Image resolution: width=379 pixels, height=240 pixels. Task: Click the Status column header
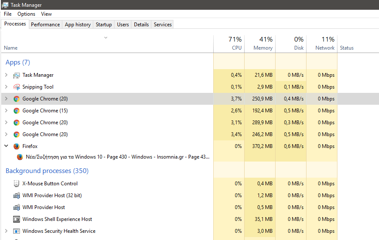coord(347,48)
